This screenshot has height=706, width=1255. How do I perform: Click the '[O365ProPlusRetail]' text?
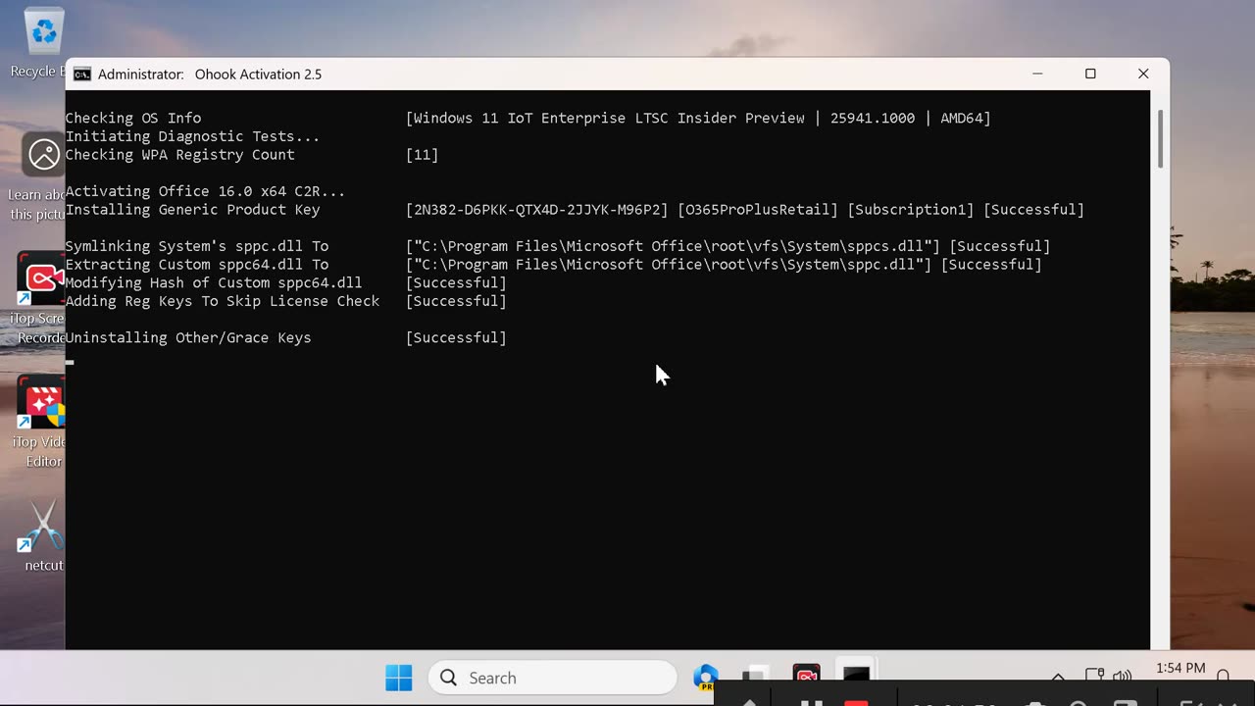point(758,209)
